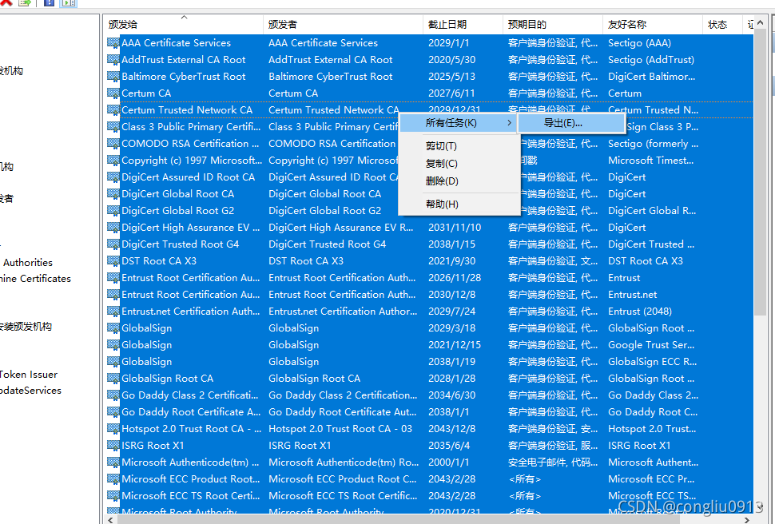Click certificate icon of Certum Trusted Network CA
Screen dimensions: 775x524
pyautogui.click(x=113, y=110)
